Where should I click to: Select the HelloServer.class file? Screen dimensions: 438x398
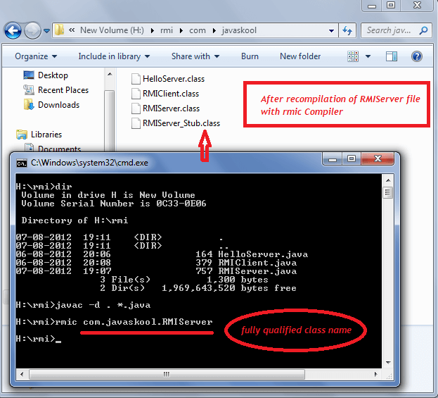click(x=172, y=80)
